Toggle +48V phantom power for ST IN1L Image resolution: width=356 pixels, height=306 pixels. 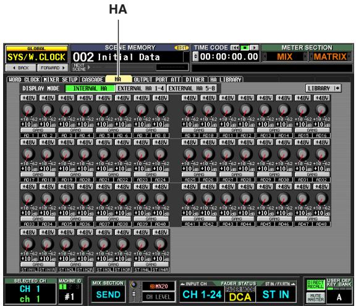pyautogui.click(x=28, y=232)
